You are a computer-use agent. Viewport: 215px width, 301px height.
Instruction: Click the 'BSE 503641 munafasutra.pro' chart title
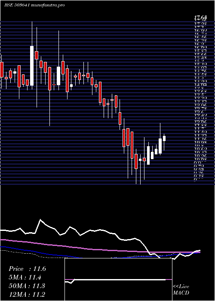pos(34,5)
